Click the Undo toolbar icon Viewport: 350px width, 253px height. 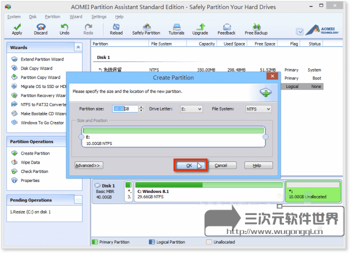click(64, 29)
